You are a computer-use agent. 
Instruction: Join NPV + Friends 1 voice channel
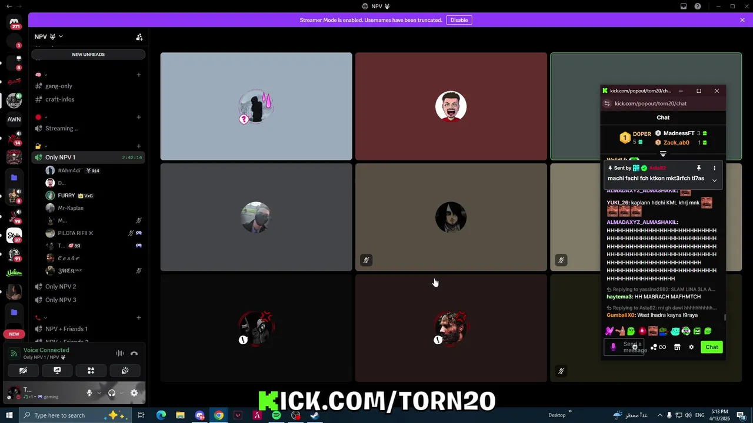click(x=88, y=329)
